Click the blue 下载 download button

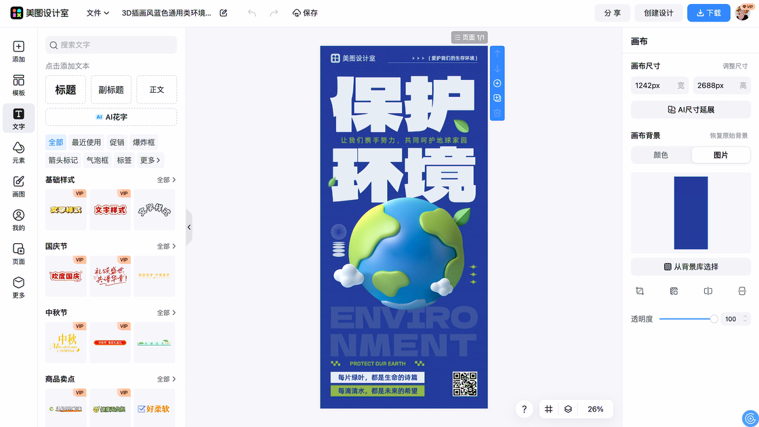(708, 13)
